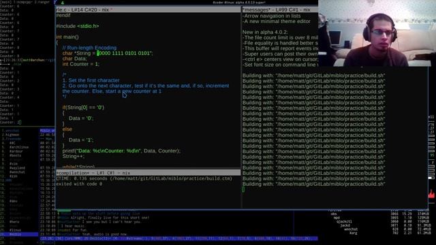Select #archlinux channel in weechat list
The width and height of the screenshot is (436, 245).
19,147
